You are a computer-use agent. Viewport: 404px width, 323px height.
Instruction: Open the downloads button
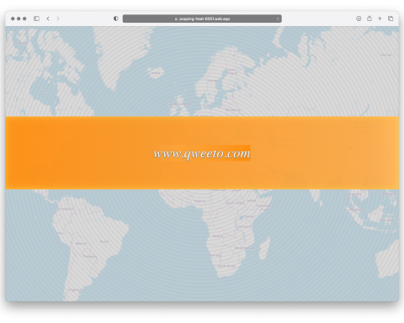pyautogui.click(x=359, y=19)
